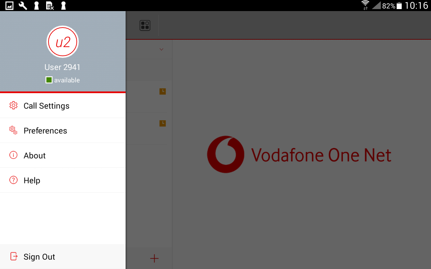Select the About menu entry
The width and height of the screenshot is (431, 269).
(x=63, y=155)
